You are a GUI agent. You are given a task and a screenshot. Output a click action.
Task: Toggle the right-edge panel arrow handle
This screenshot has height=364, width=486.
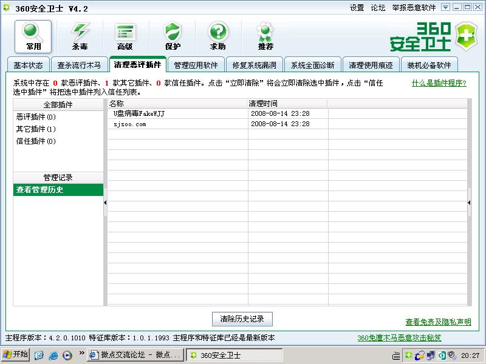[469, 203]
